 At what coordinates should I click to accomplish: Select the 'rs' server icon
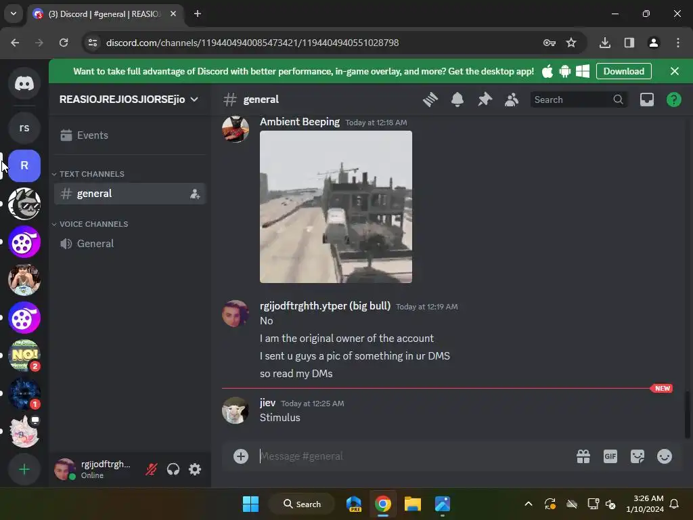[x=24, y=128]
